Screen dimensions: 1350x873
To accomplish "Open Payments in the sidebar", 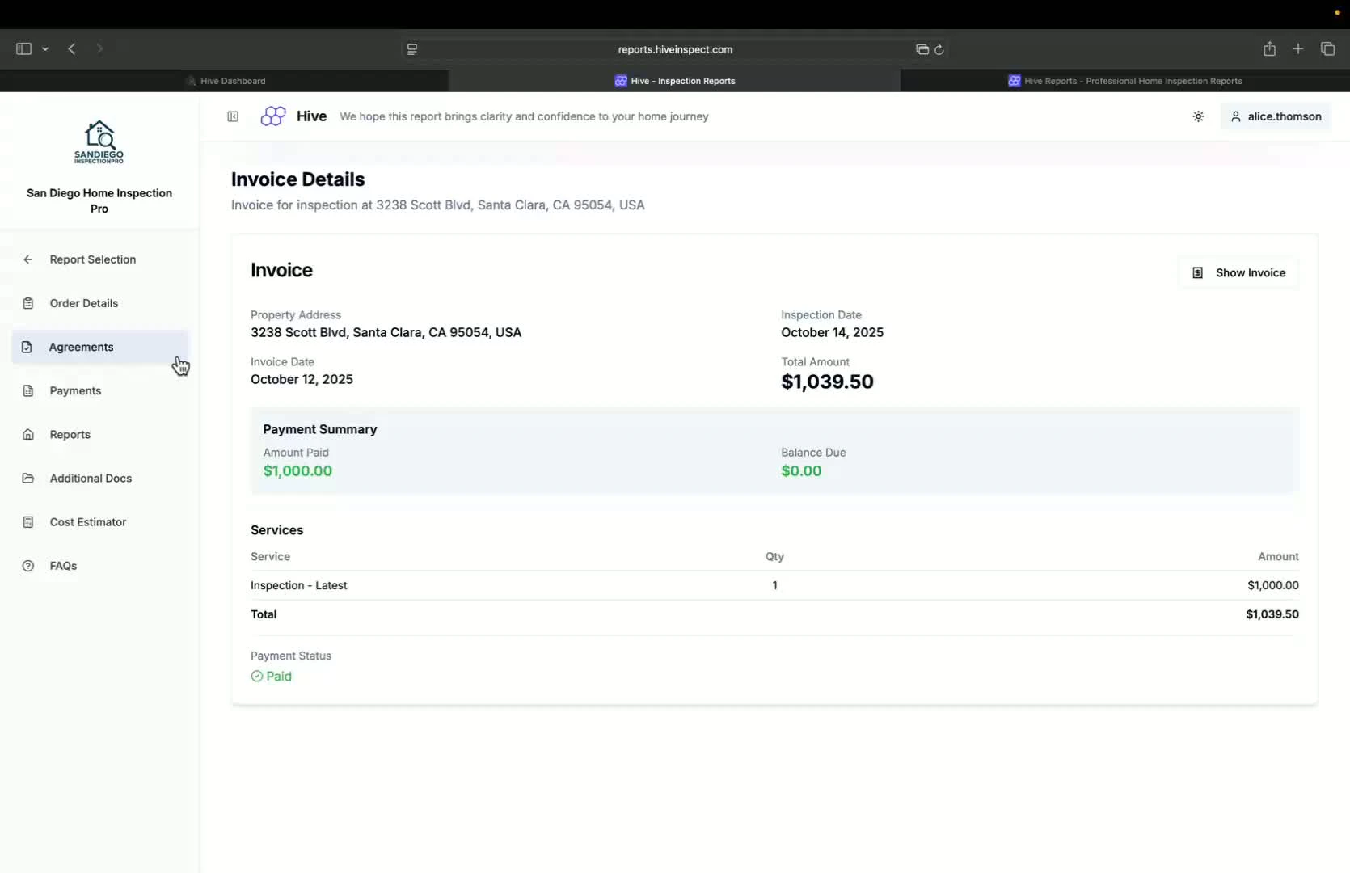I will click(100, 390).
